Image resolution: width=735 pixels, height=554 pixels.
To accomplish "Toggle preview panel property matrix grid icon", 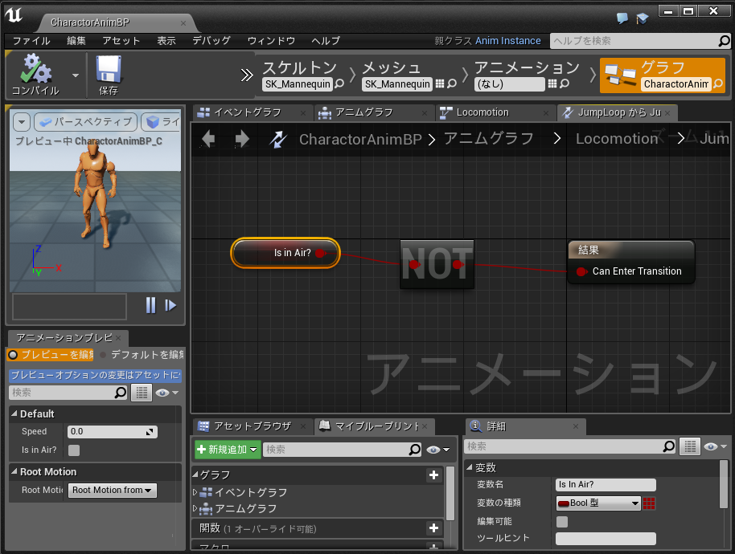I will point(142,393).
